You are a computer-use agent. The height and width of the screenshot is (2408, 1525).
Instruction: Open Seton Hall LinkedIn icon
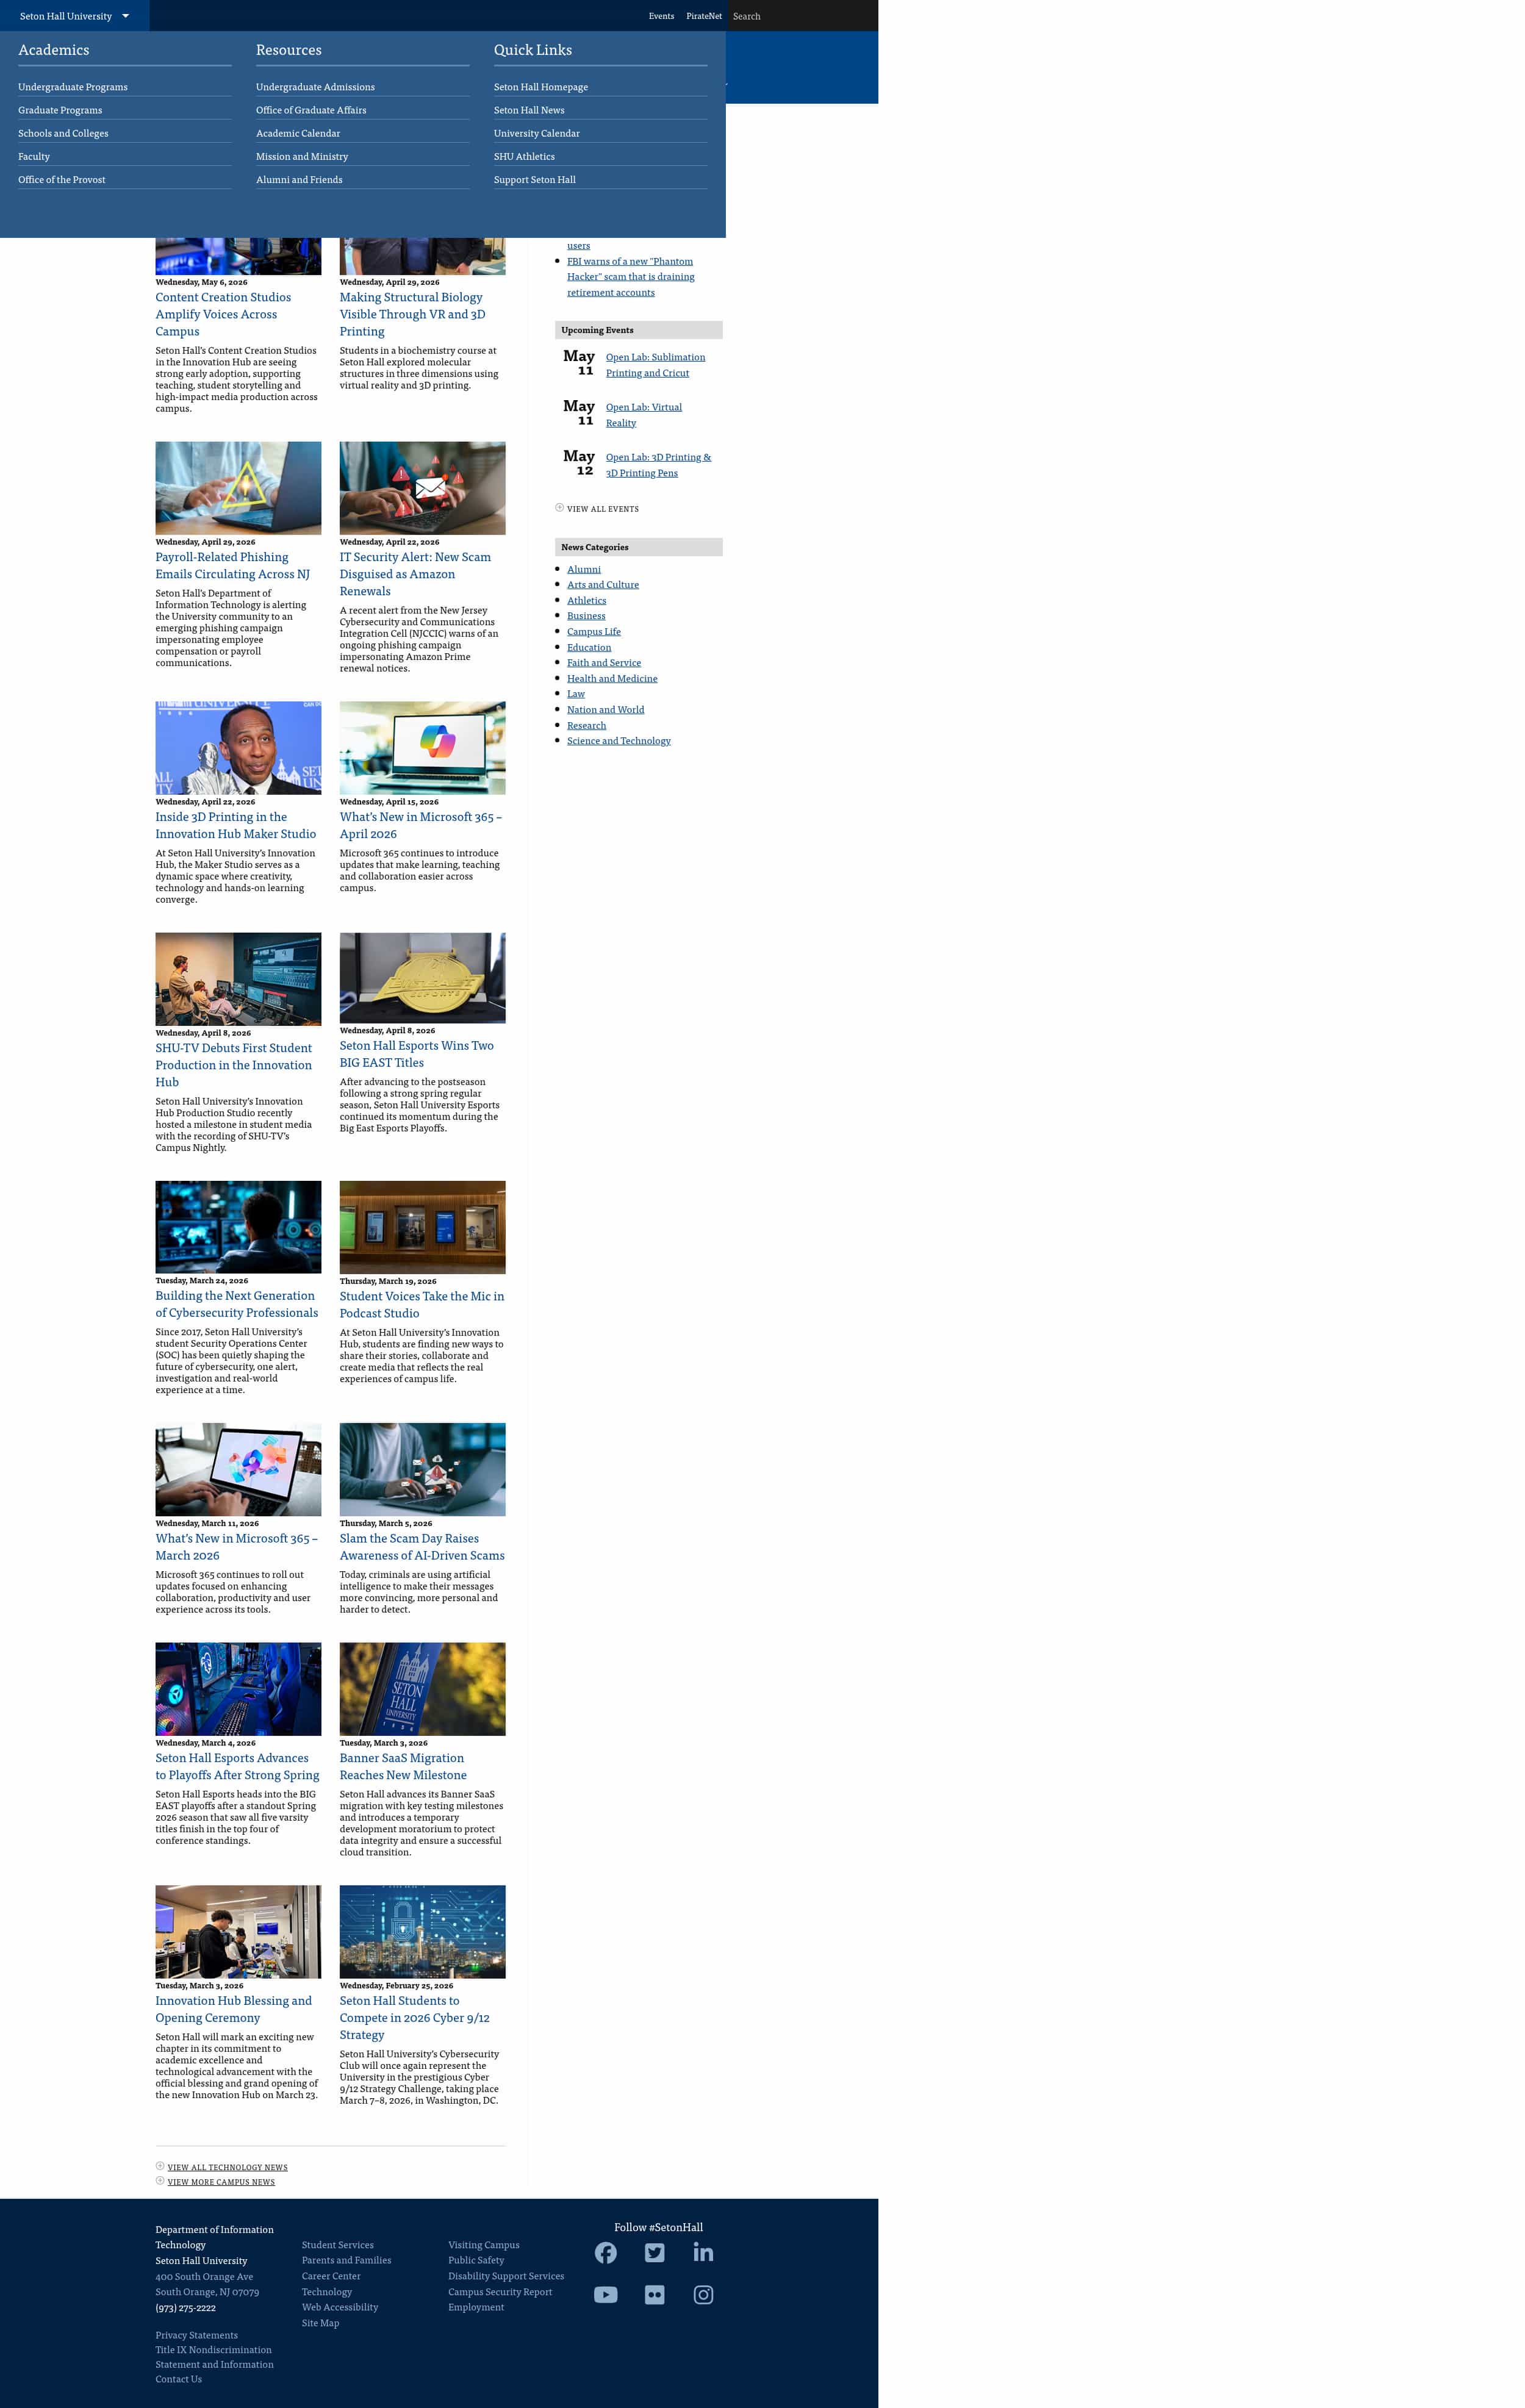click(703, 2252)
